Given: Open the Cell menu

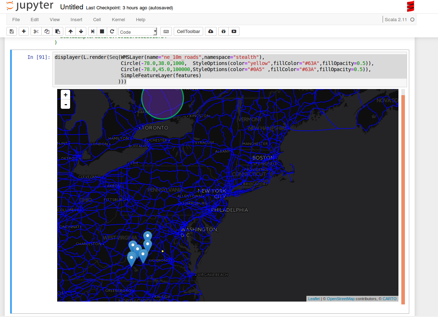Looking at the screenshot, I should pyautogui.click(x=97, y=20).
